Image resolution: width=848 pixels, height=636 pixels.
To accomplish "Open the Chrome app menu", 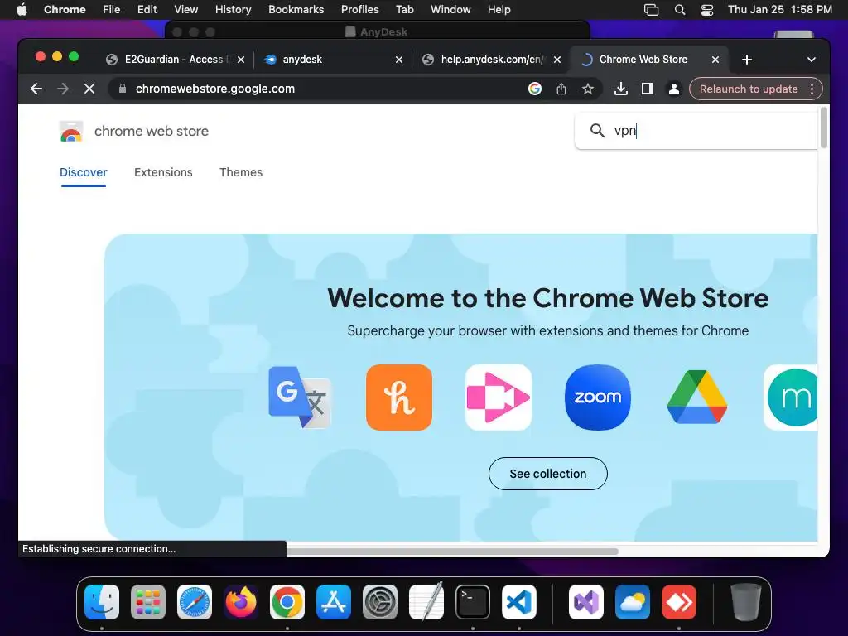I will tap(65, 9).
